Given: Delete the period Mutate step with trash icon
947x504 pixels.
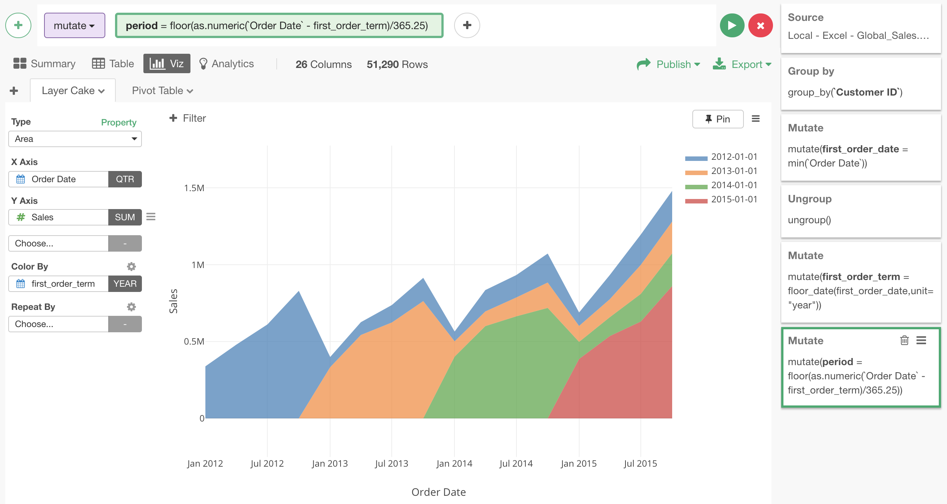Looking at the screenshot, I should tap(904, 340).
